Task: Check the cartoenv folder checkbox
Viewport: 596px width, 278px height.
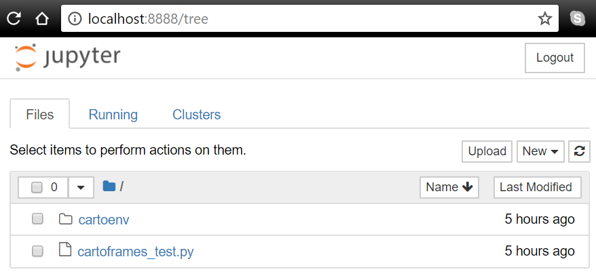Action: click(38, 219)
